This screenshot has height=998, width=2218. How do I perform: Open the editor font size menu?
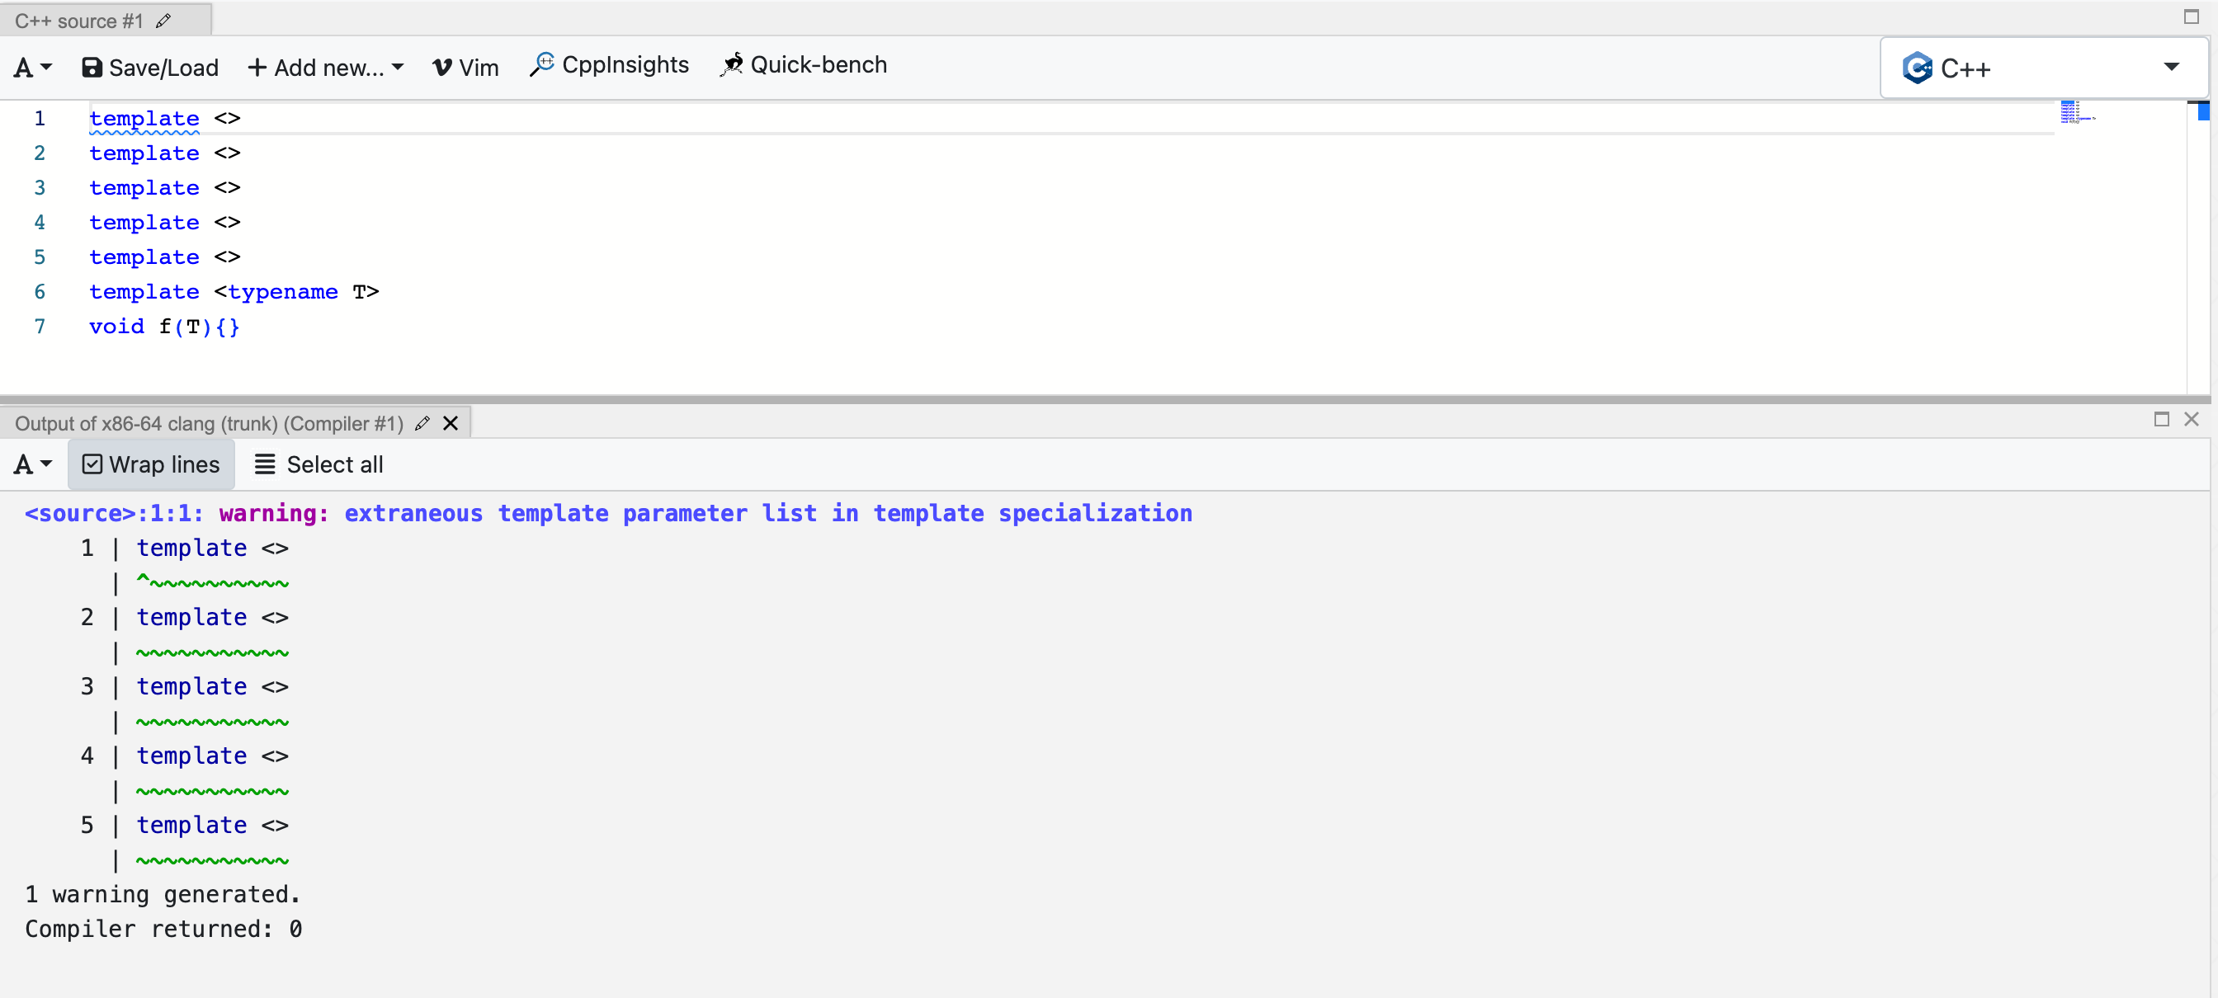33,67
